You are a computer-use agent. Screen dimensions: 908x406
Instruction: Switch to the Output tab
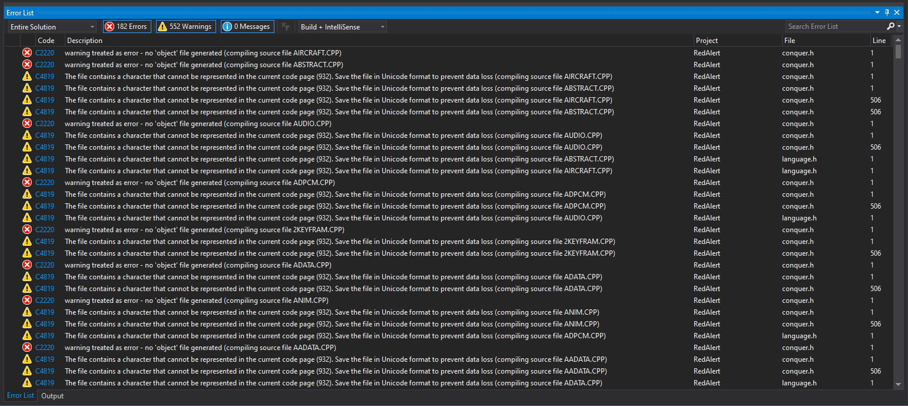point(52,395)
